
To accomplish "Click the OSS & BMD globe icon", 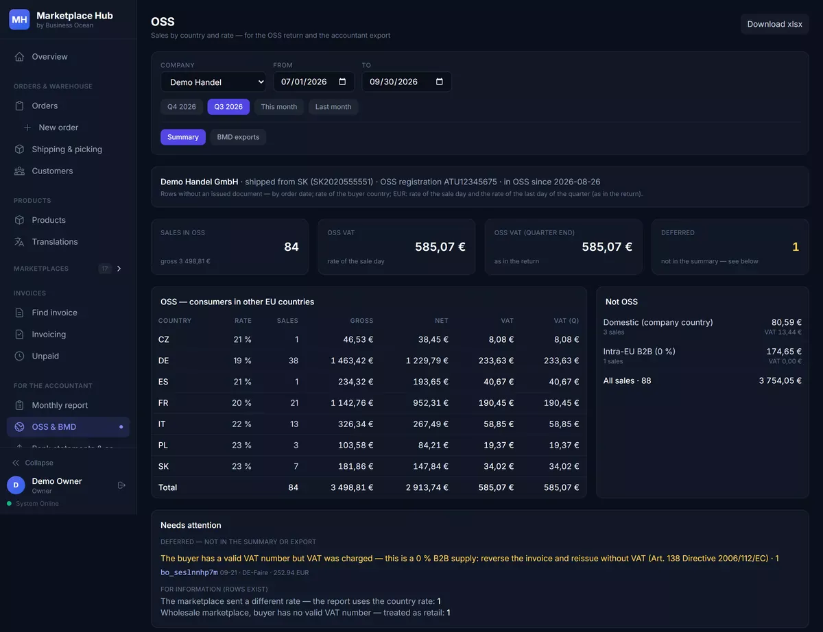I will tap(19, 427).
